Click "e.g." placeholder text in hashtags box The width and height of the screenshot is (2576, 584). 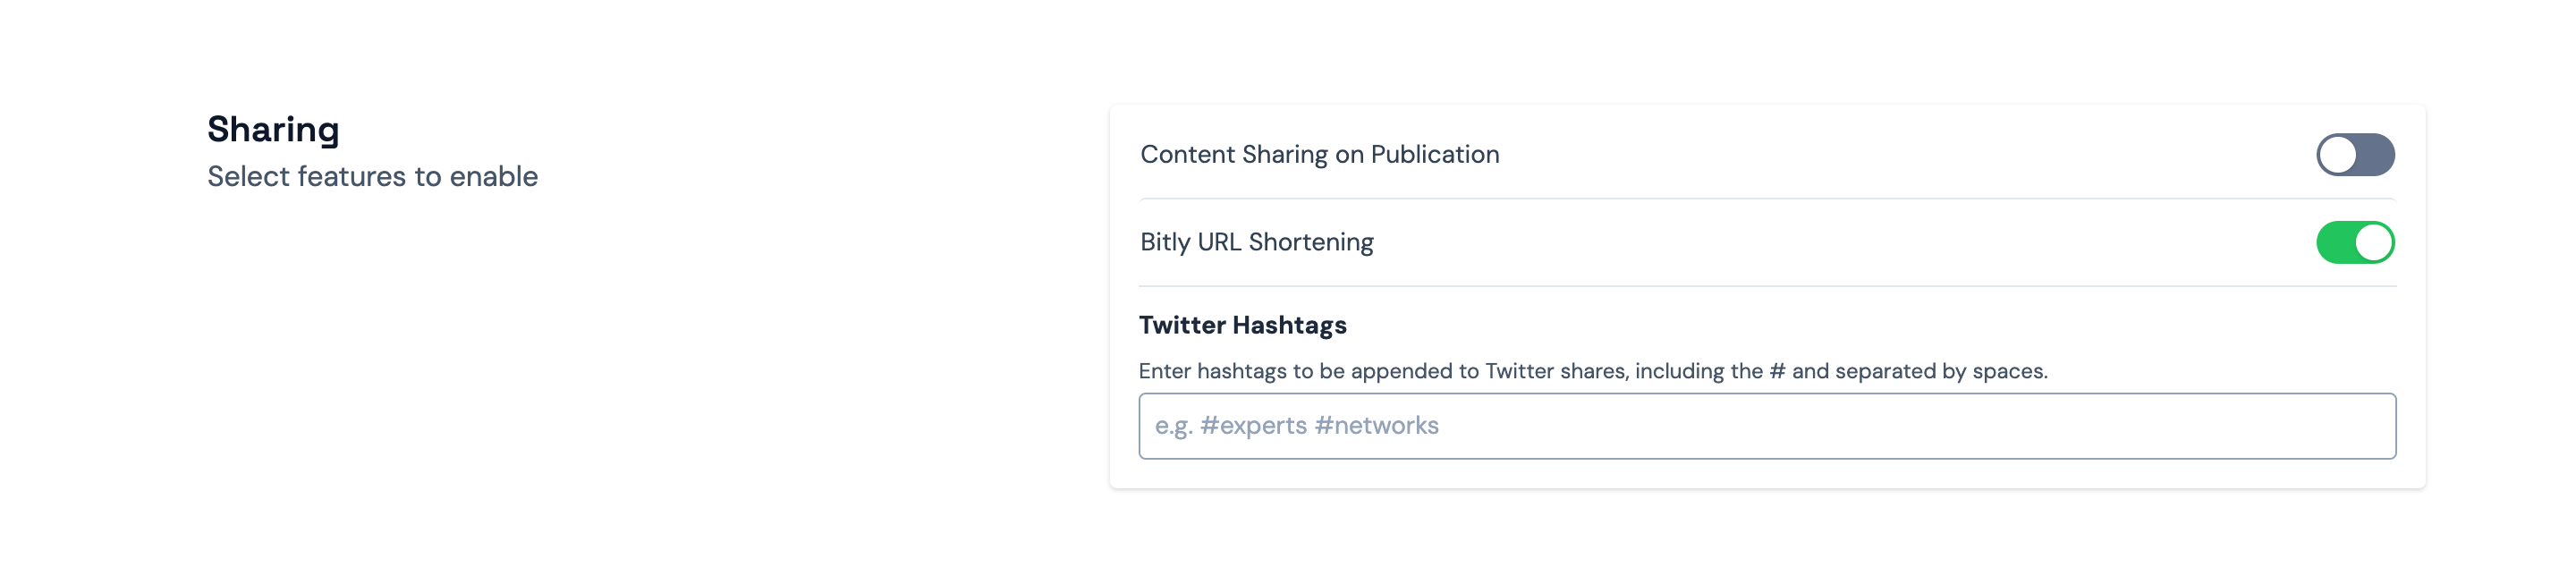click(1173, 426)
